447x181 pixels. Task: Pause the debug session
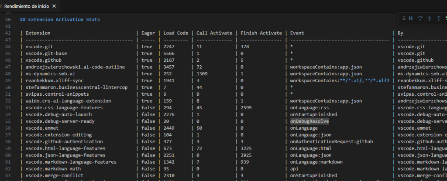[411, 18]
